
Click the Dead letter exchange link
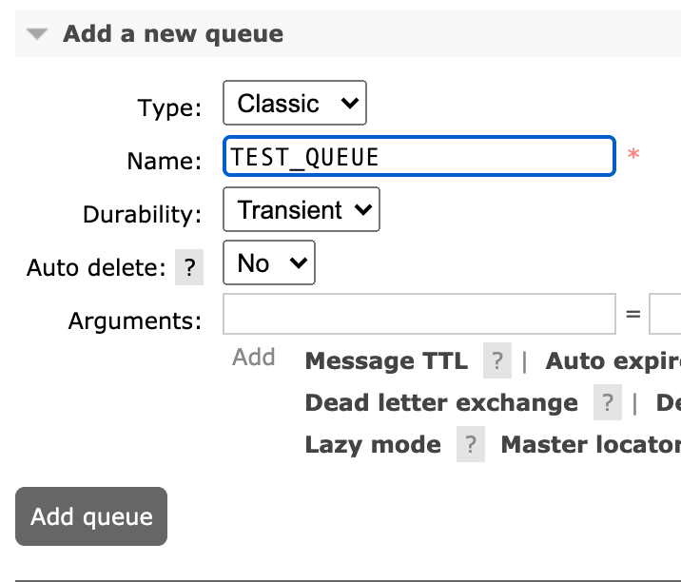(441, 403)
